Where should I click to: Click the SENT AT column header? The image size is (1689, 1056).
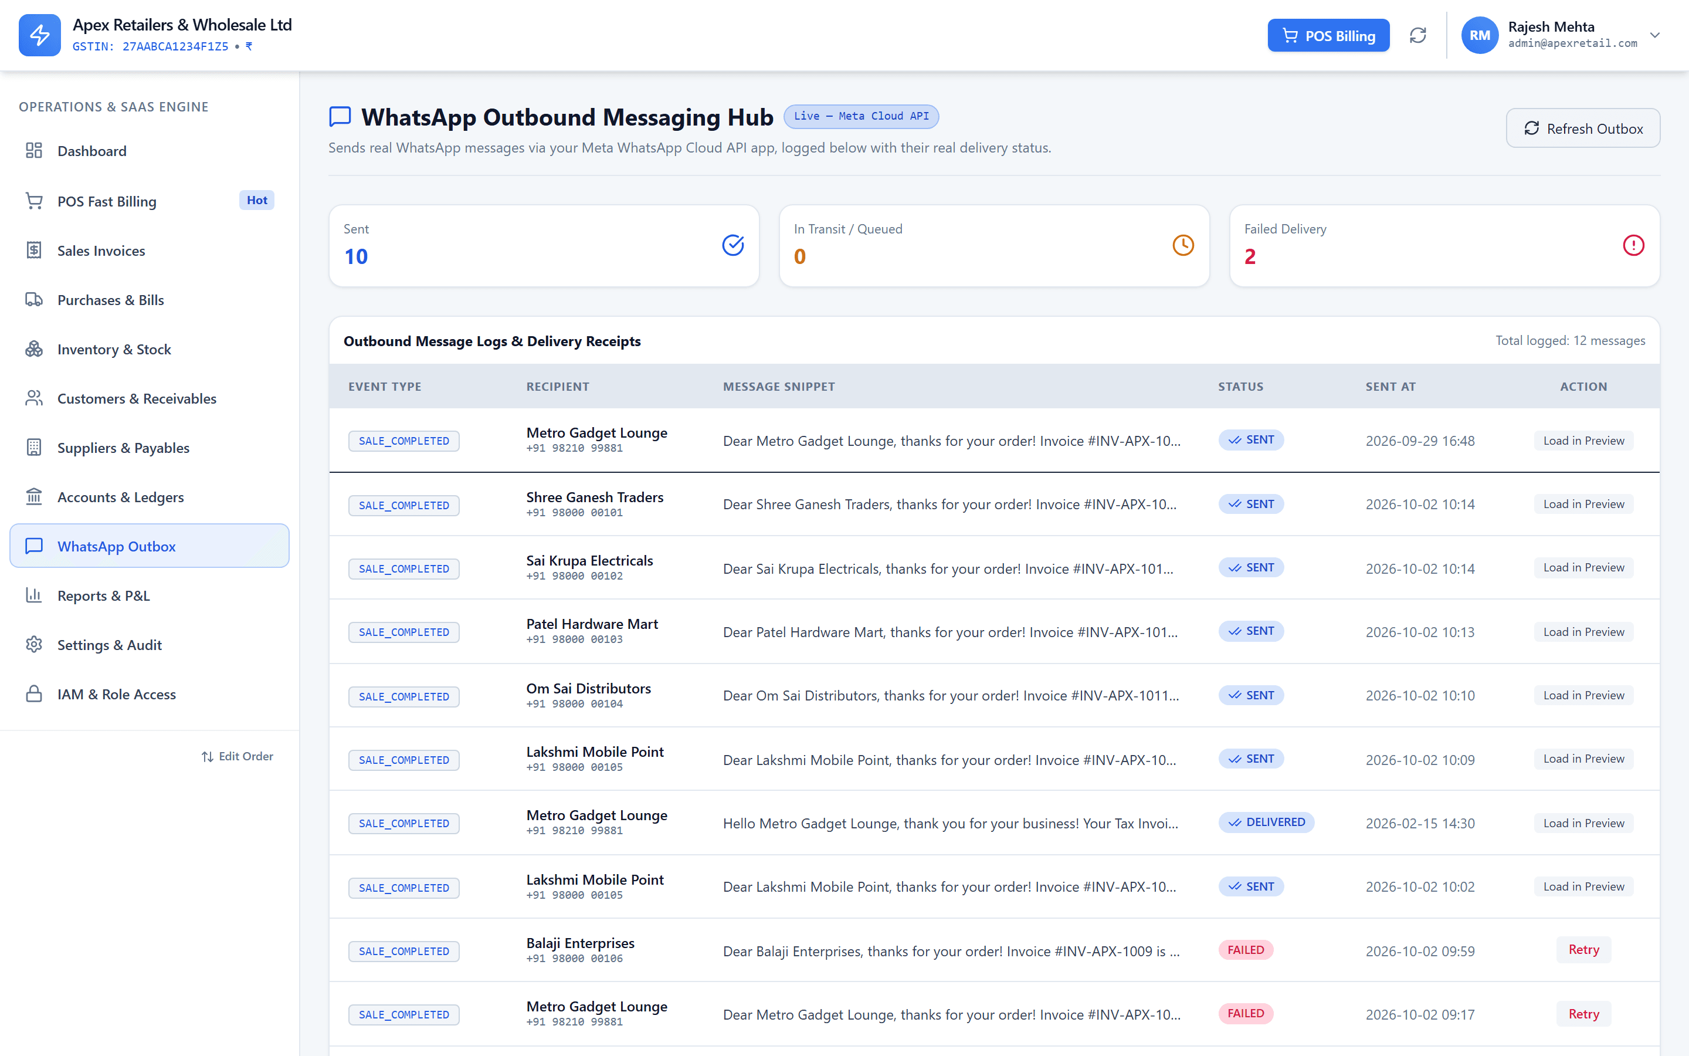coord(1390,386)
